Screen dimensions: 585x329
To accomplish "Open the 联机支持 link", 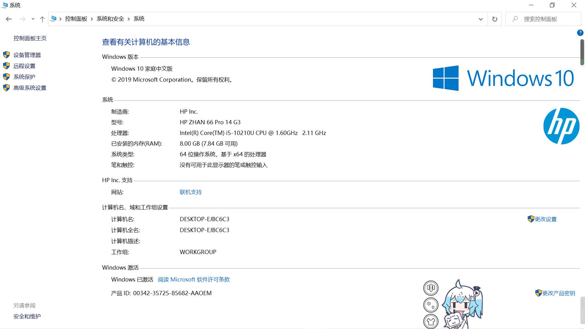I will pos(190,192).
